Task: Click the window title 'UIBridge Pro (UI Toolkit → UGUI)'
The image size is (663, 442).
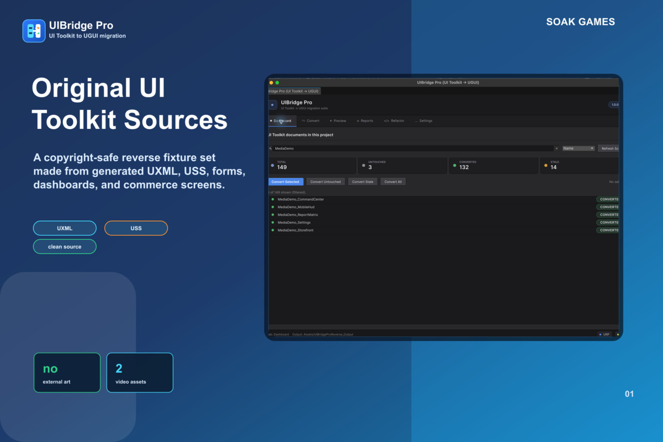Action: (x=448, y=82)
